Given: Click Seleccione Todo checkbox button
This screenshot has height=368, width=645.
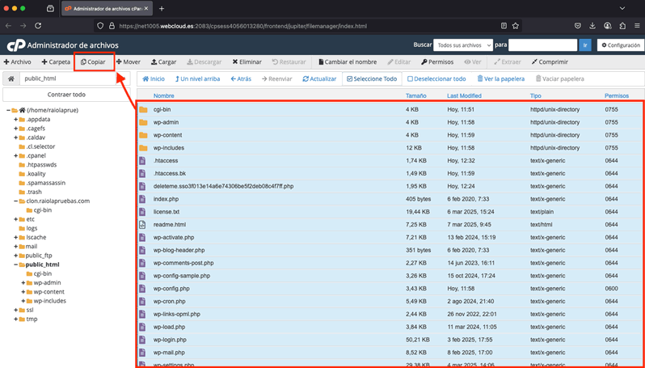Looking at the screenshot, I should (372, 78).
